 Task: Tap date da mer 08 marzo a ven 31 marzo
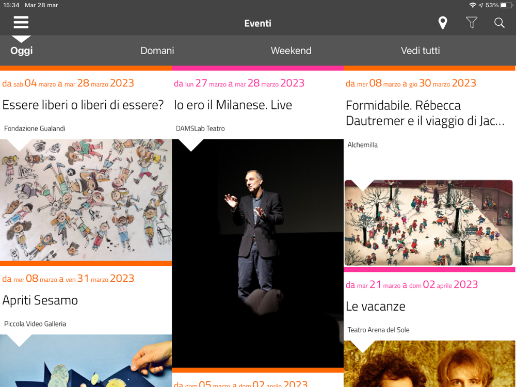(68, 279)
